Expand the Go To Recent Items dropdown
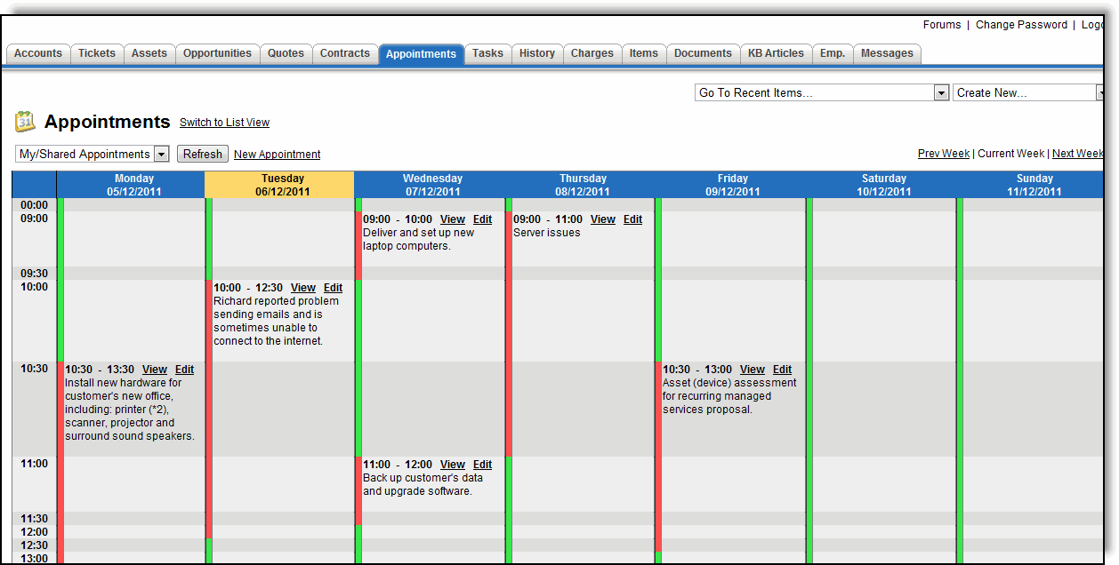 coord(941,93)
